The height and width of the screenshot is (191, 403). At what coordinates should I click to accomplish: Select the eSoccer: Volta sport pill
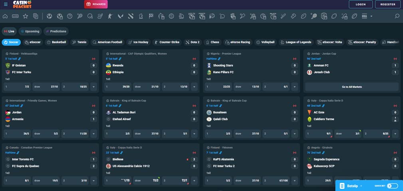[330, 42]
